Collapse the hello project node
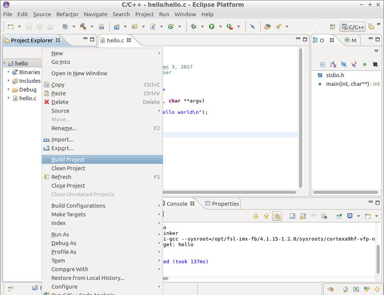 [5, 63]
